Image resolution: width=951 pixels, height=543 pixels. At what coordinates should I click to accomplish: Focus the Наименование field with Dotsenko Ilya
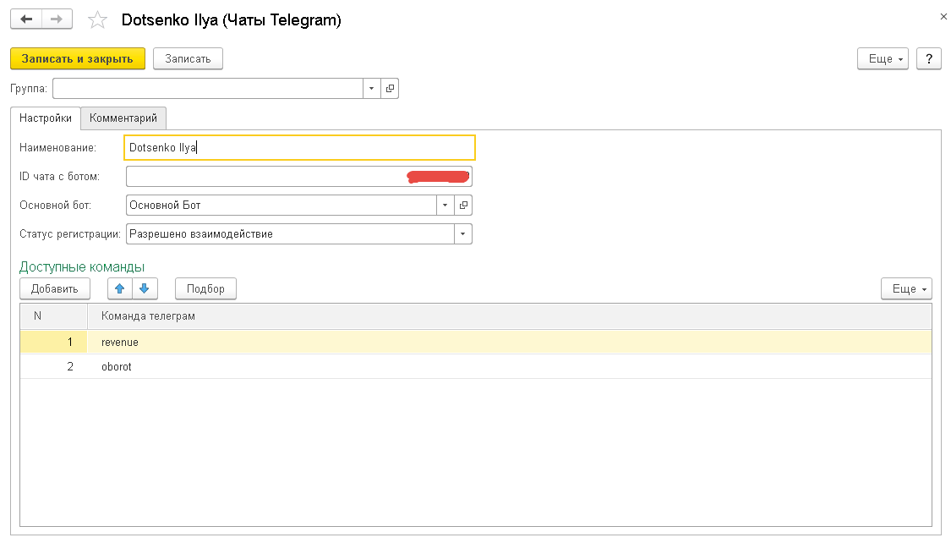pos(299,147)
